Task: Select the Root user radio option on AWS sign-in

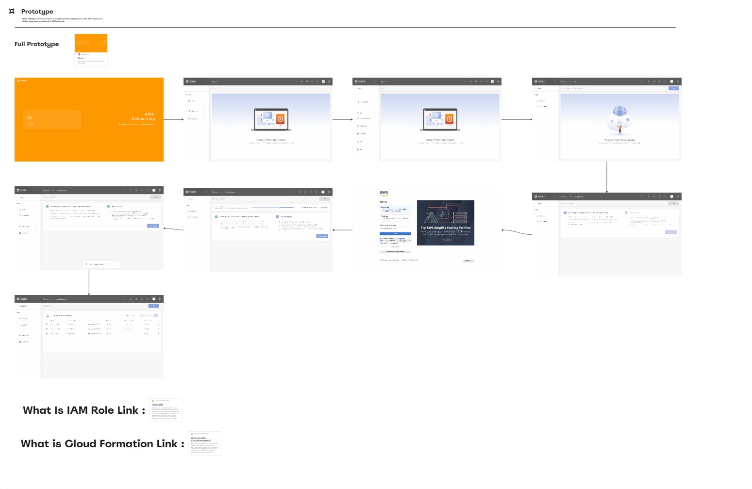Action: point(382,207)
